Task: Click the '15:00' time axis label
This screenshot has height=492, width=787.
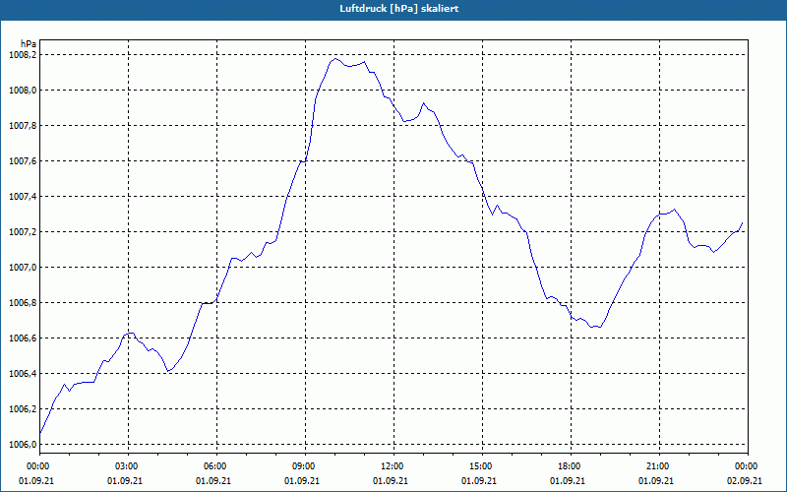Action: [x=482, y=466]
